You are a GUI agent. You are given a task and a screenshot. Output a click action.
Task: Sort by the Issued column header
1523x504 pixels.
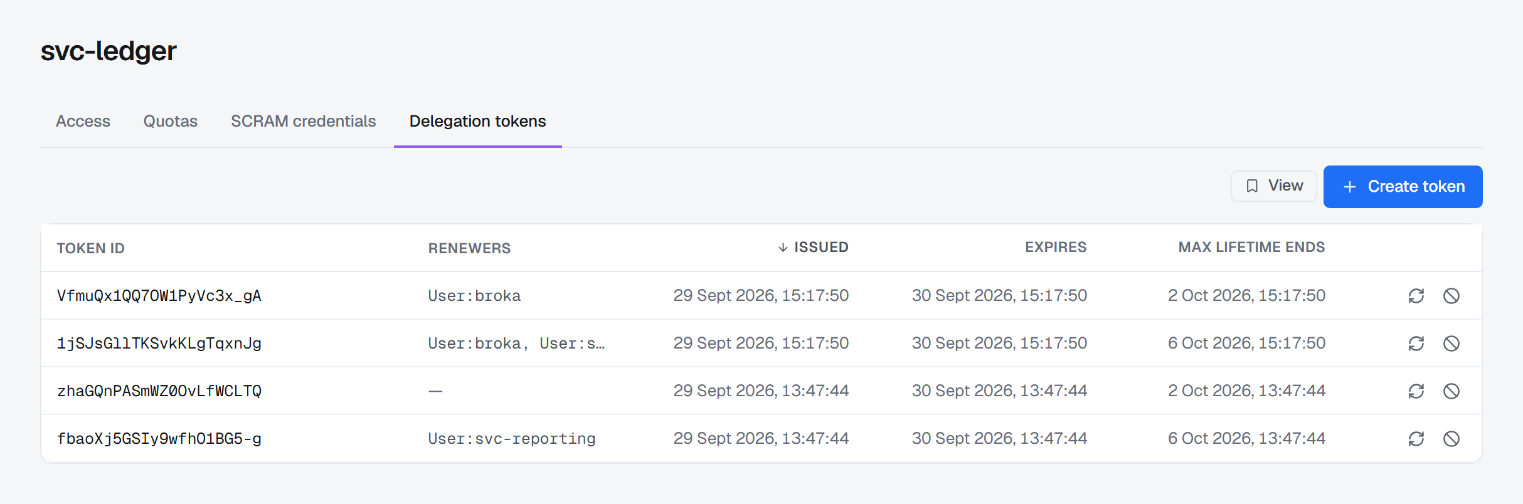813,248
